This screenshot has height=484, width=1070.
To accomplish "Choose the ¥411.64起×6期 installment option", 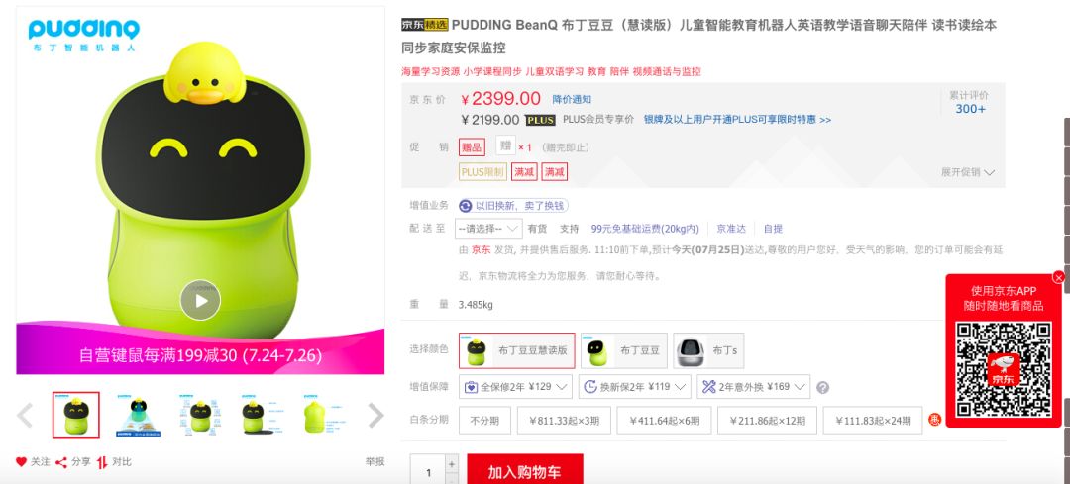I will (x=664, y=421).
